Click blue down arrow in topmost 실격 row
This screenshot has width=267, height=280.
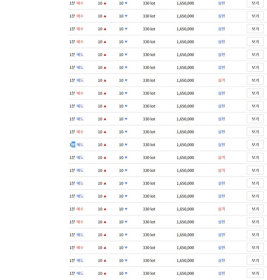click(x=126, y=80)
